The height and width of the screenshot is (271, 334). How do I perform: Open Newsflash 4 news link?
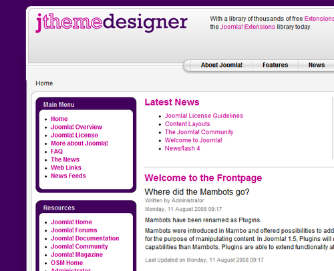click(182, 148)
